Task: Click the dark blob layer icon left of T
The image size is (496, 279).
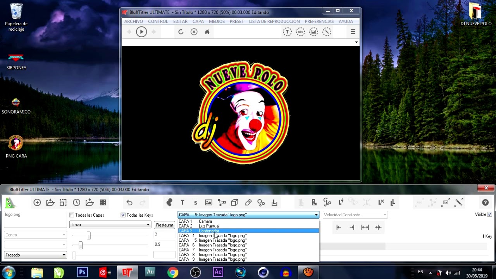Action: pos(169,202)
